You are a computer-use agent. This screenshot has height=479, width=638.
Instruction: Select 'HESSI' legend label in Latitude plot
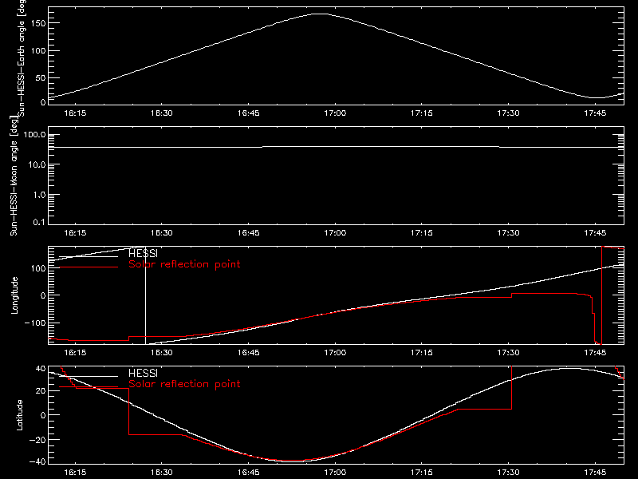pos(143,373)
